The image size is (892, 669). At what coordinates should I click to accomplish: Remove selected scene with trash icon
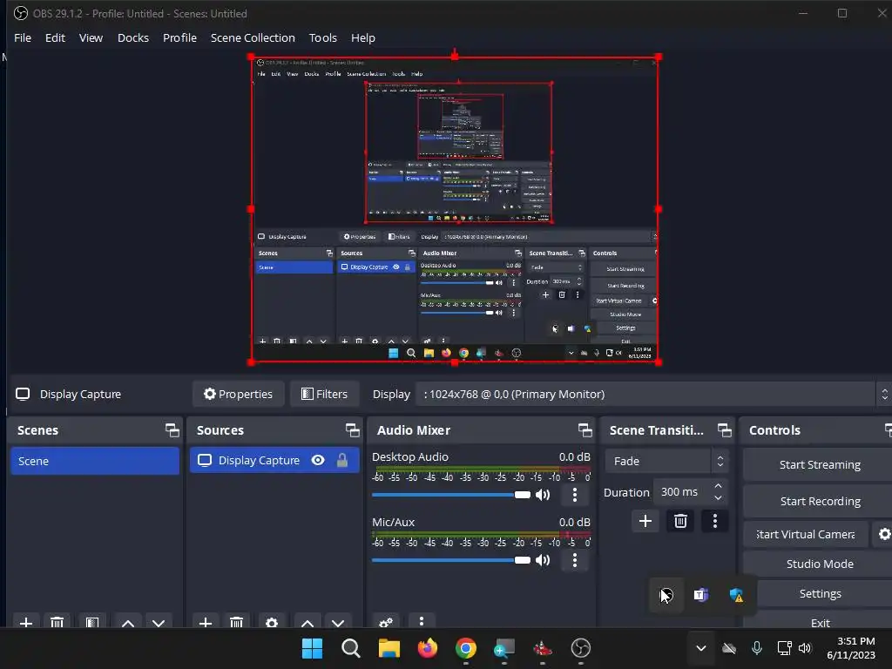point(57,622)
